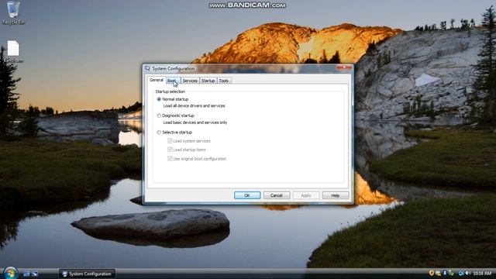The height and width of the screenshot is (279, 496).
Task: Click the System Configuration title bar icon
Action: pos(148,68)
